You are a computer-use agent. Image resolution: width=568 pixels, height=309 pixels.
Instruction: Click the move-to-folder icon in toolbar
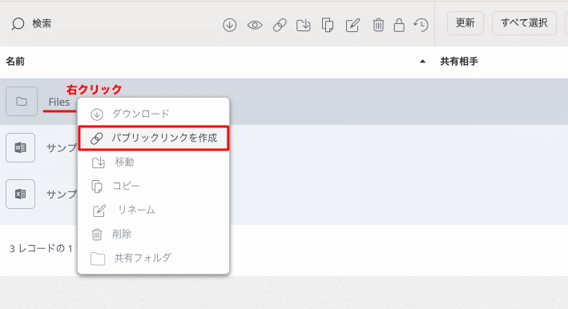(x=303, y=25)
